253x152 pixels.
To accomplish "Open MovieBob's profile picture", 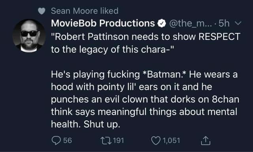I will (x=29, y=36).
